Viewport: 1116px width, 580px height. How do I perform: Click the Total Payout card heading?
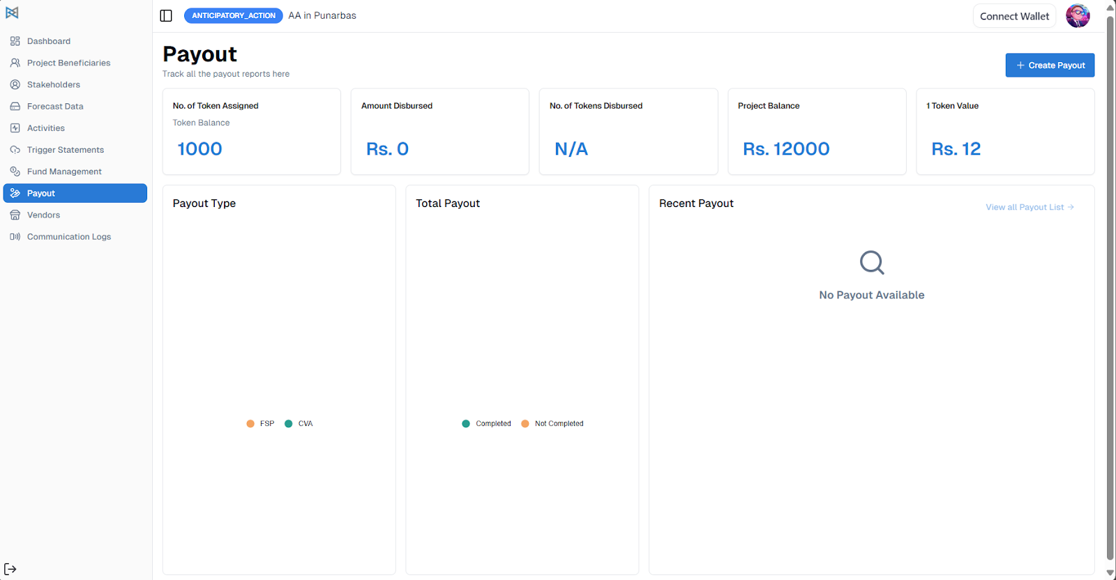[x=448, y=204]
